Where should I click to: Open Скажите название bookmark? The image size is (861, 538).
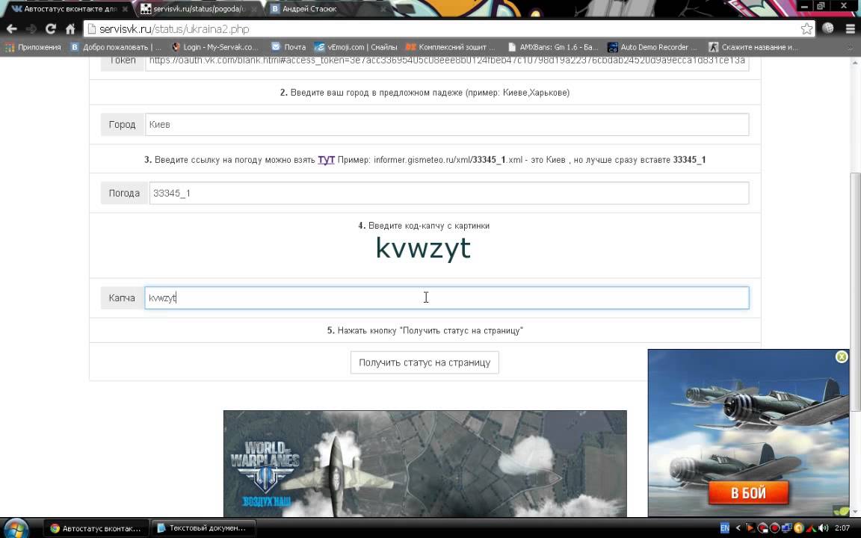point(753,47)
